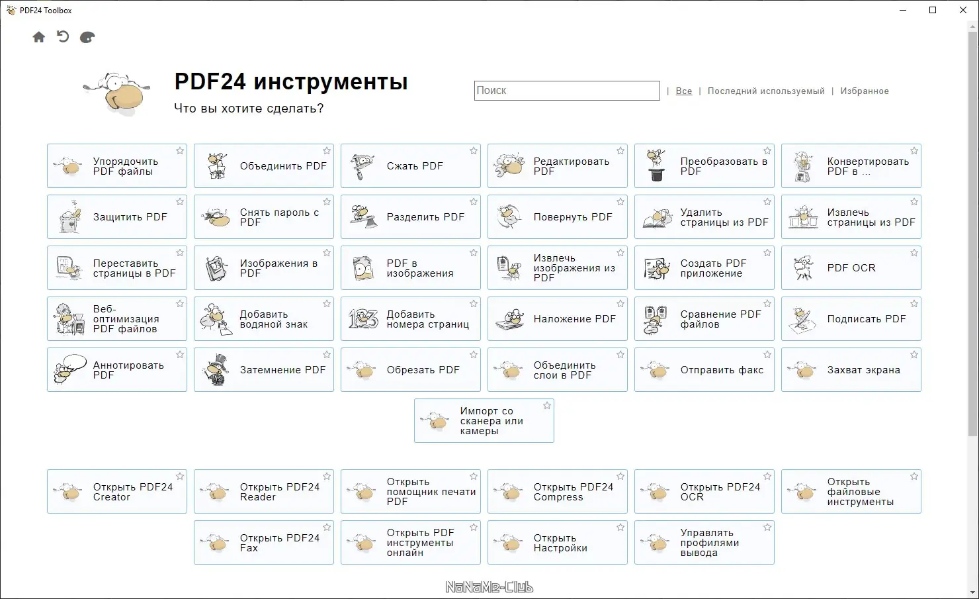Image resolution: width=979 pixels, height=599 pixels.
Task: Click the Изображения в PDF icon
Action: [216, 268]
